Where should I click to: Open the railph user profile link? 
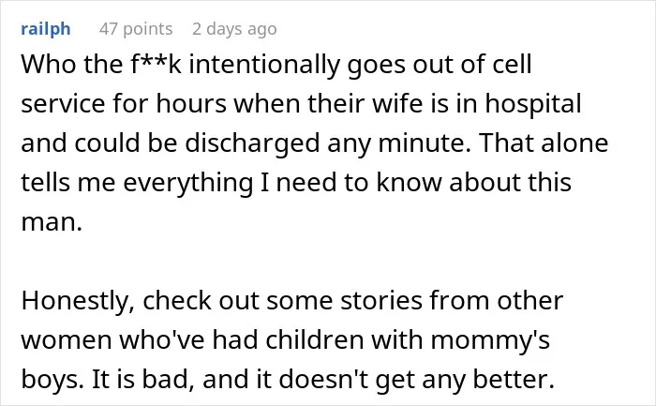(46, 29)
